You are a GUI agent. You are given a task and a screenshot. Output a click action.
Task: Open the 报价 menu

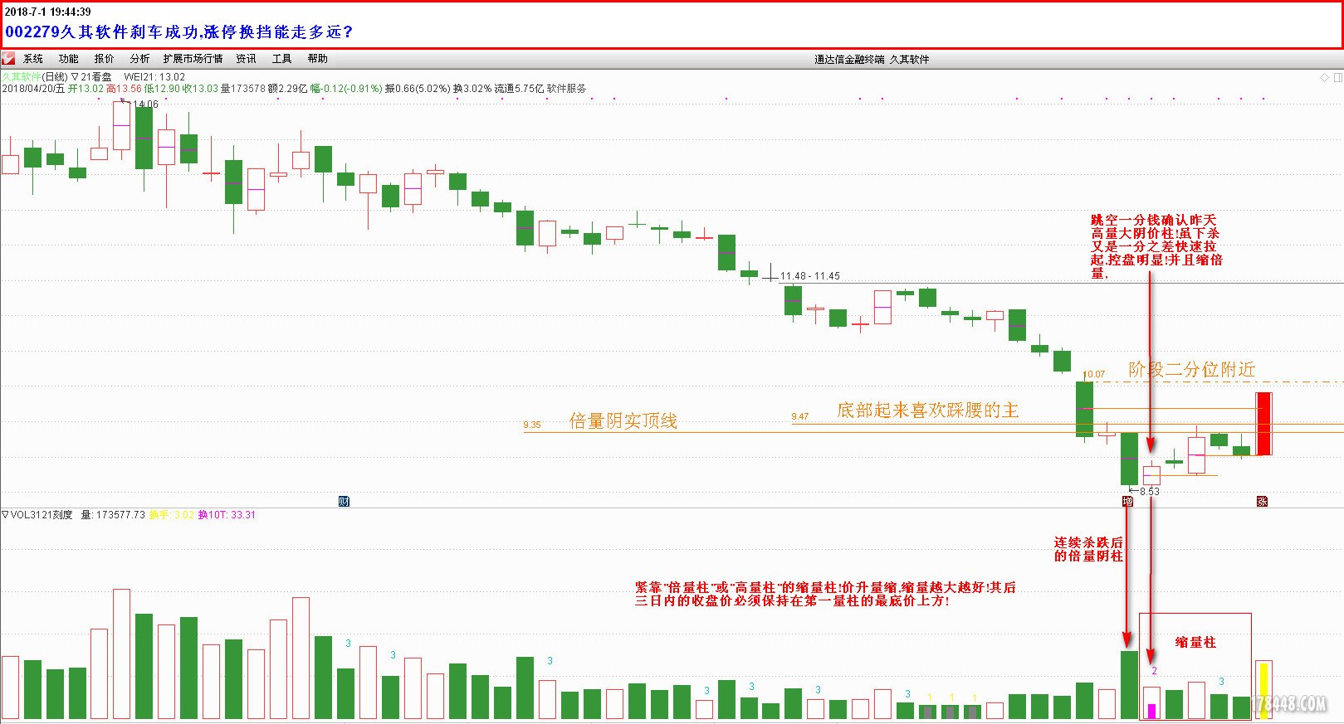pyautogui.click(x=104, y=59)
